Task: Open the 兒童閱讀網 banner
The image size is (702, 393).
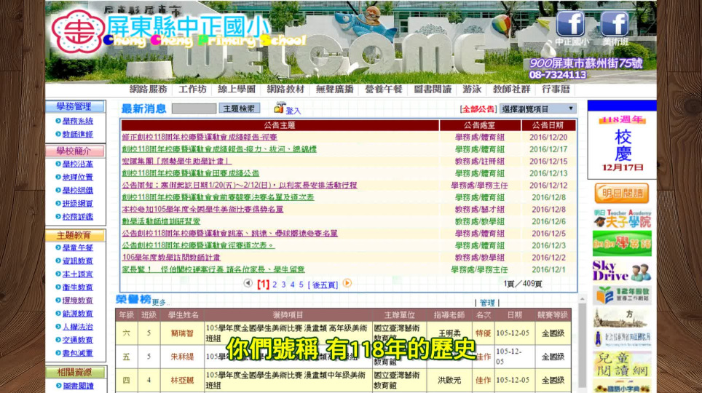Action: (x=622, y=365)
